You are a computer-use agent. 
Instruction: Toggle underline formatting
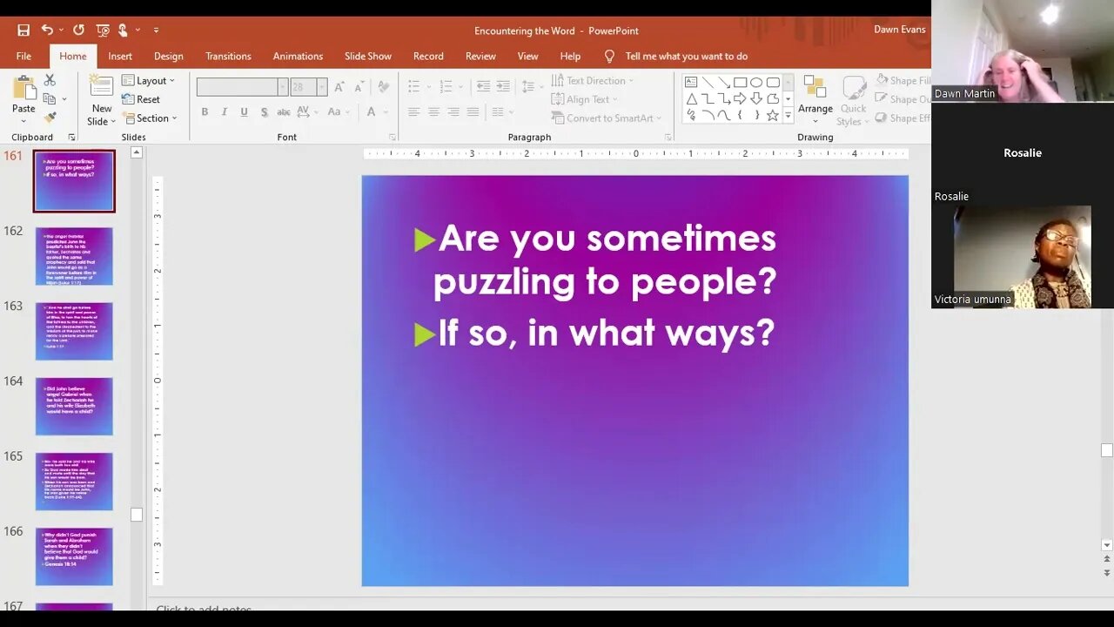(244, 111)
